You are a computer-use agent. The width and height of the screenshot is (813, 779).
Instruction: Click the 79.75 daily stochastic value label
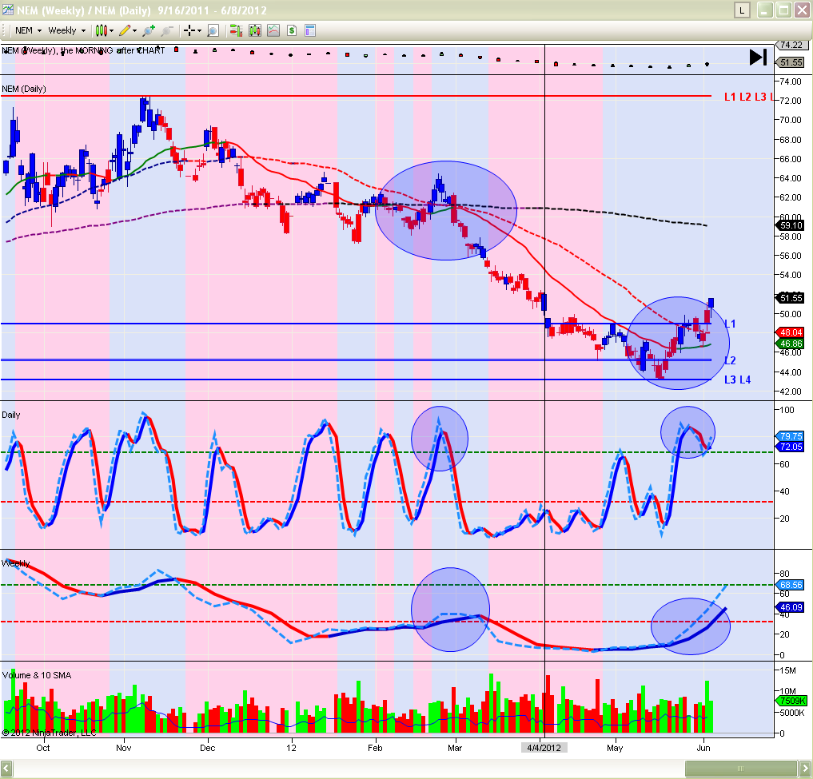(790, 436)
